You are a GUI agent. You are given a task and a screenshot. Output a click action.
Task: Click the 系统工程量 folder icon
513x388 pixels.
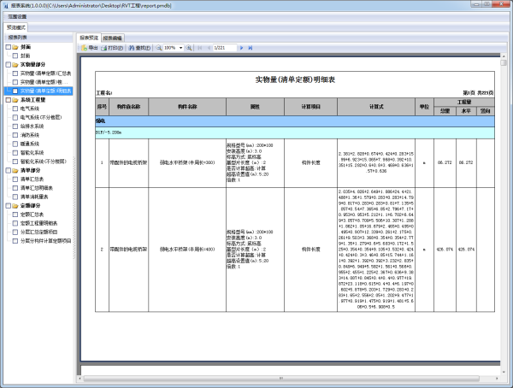click(x=15, y=99)
